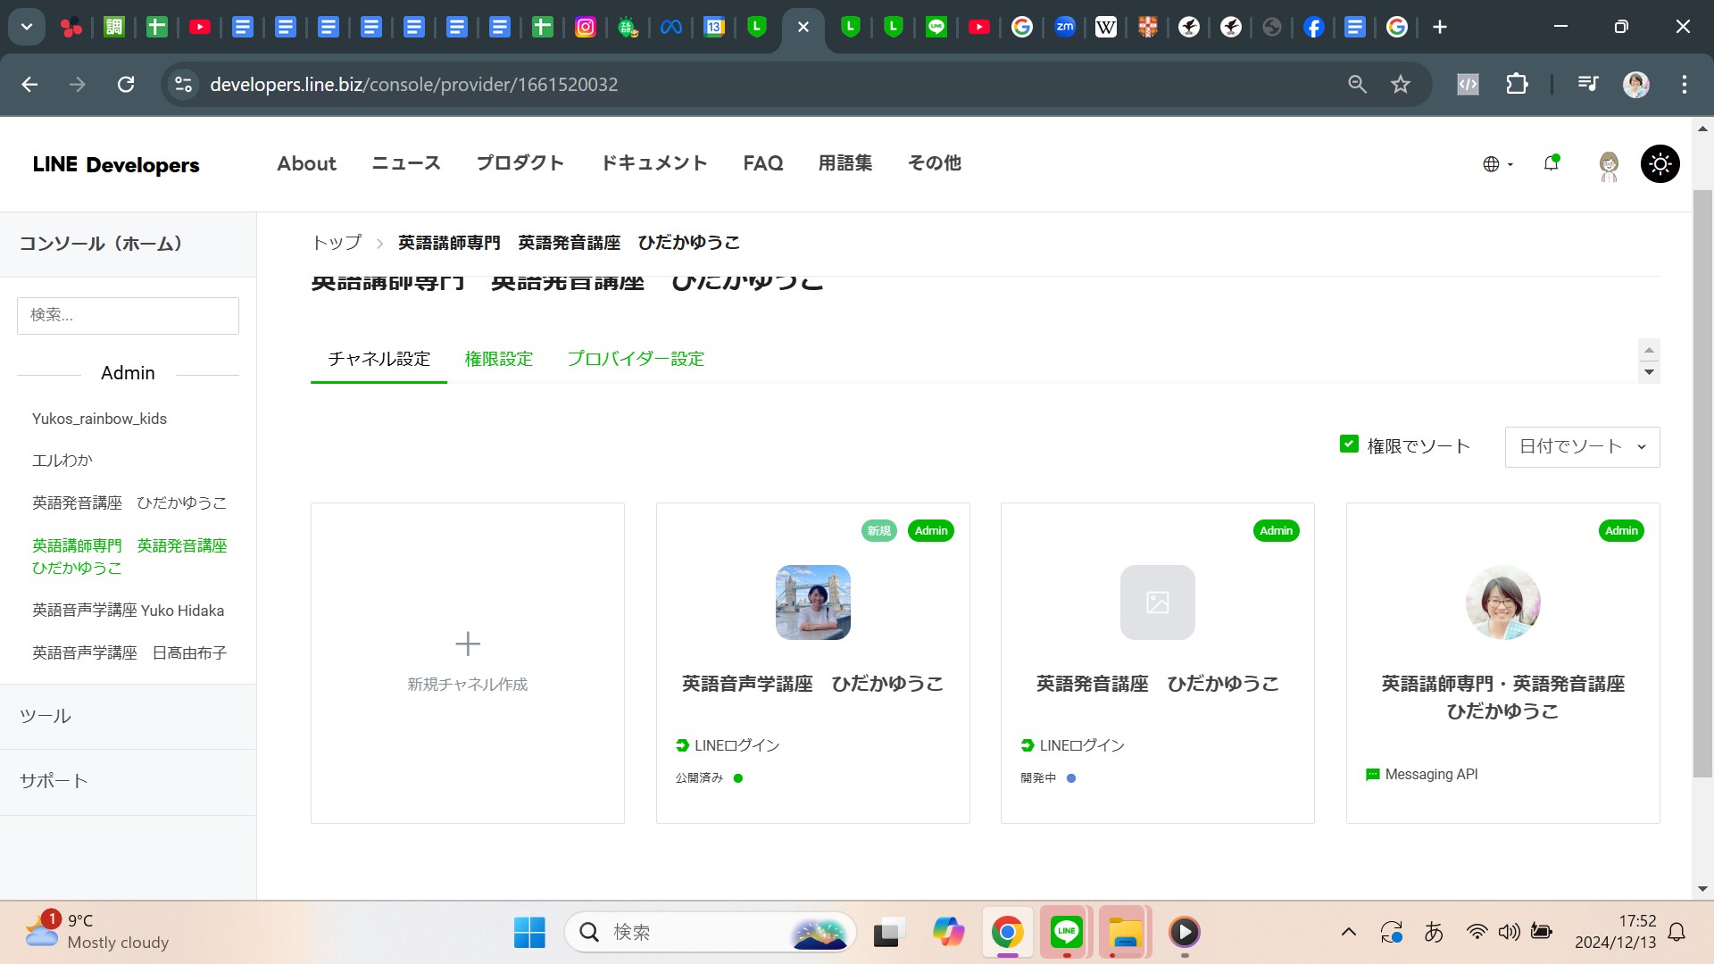Bookmark the page with star icon
Screen dimensions: 1714x964
(1400, 84)
